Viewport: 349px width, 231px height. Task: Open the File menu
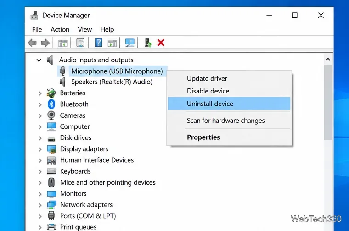pyautogui.click(x=37, y=29)
